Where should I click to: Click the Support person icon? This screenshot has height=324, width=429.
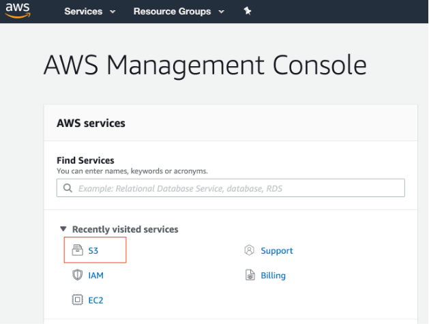point(249,250)
